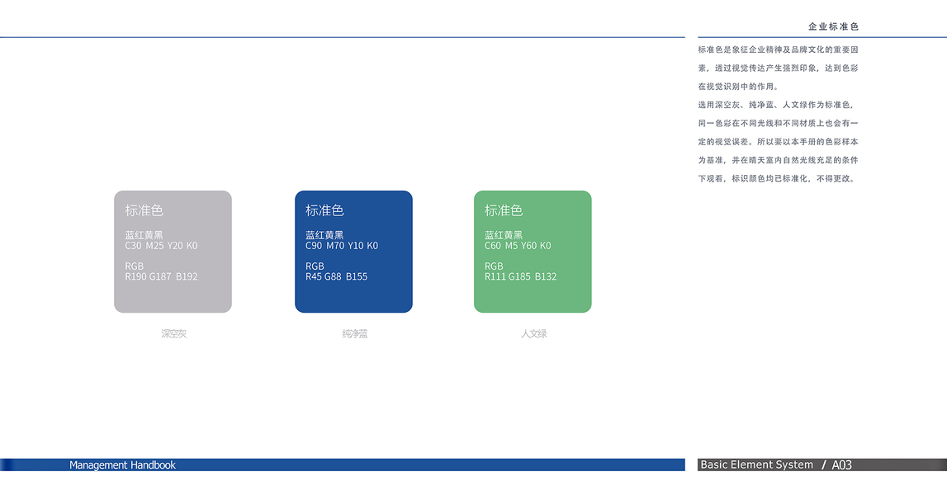Click the R111 G185 B132 value
The width and height of the screenshot is (947, 495).
(521, 276)
